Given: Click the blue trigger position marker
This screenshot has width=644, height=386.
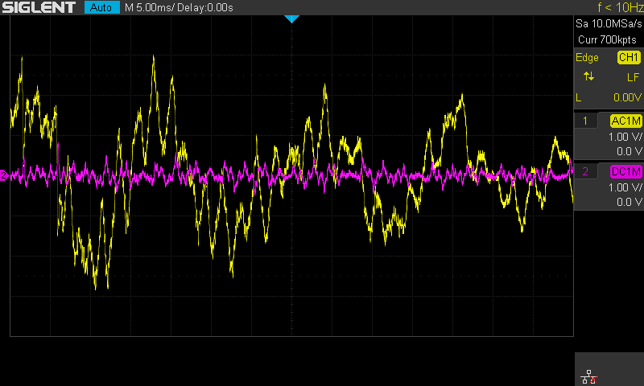Looking at the screenshot, I should pyautogui.click(x=291, y=18).
